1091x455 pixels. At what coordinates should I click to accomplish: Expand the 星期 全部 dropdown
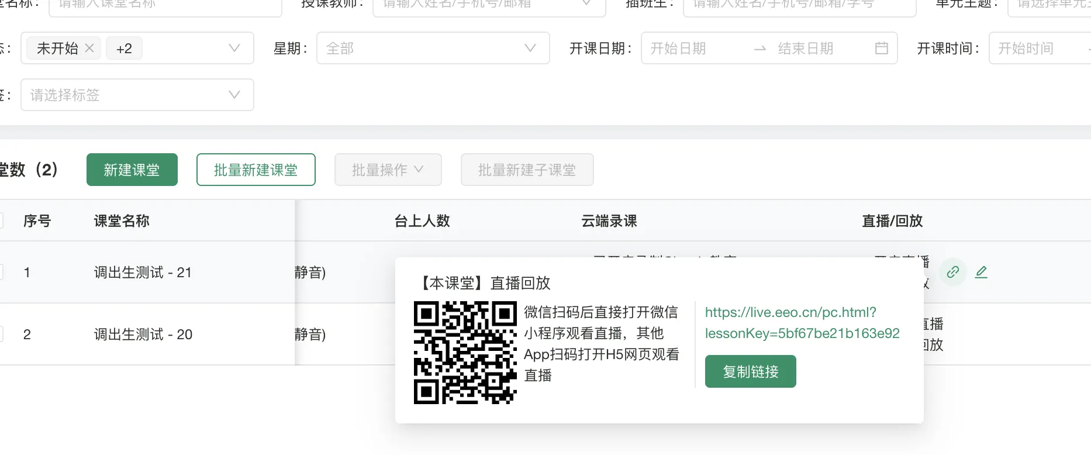tap(433, 48)
